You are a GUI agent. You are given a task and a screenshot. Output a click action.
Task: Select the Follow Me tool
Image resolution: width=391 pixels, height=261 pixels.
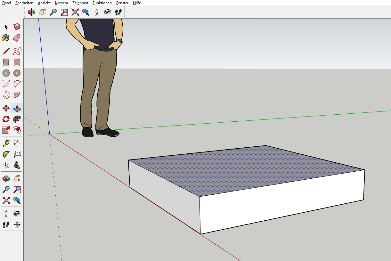(x=17, y=119)
